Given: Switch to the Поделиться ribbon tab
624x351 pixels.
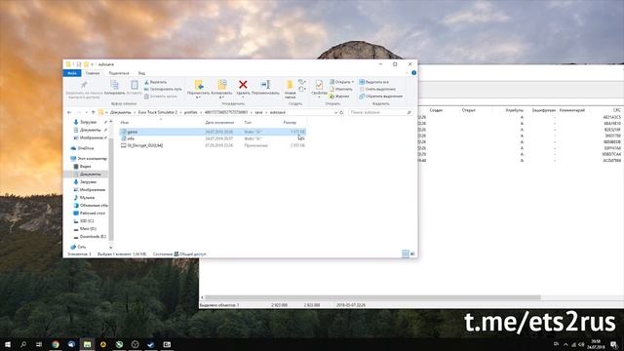Looking at the screenshot, I should click(119, 73).
